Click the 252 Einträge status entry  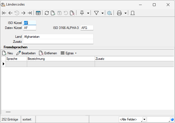click(10, 119)
